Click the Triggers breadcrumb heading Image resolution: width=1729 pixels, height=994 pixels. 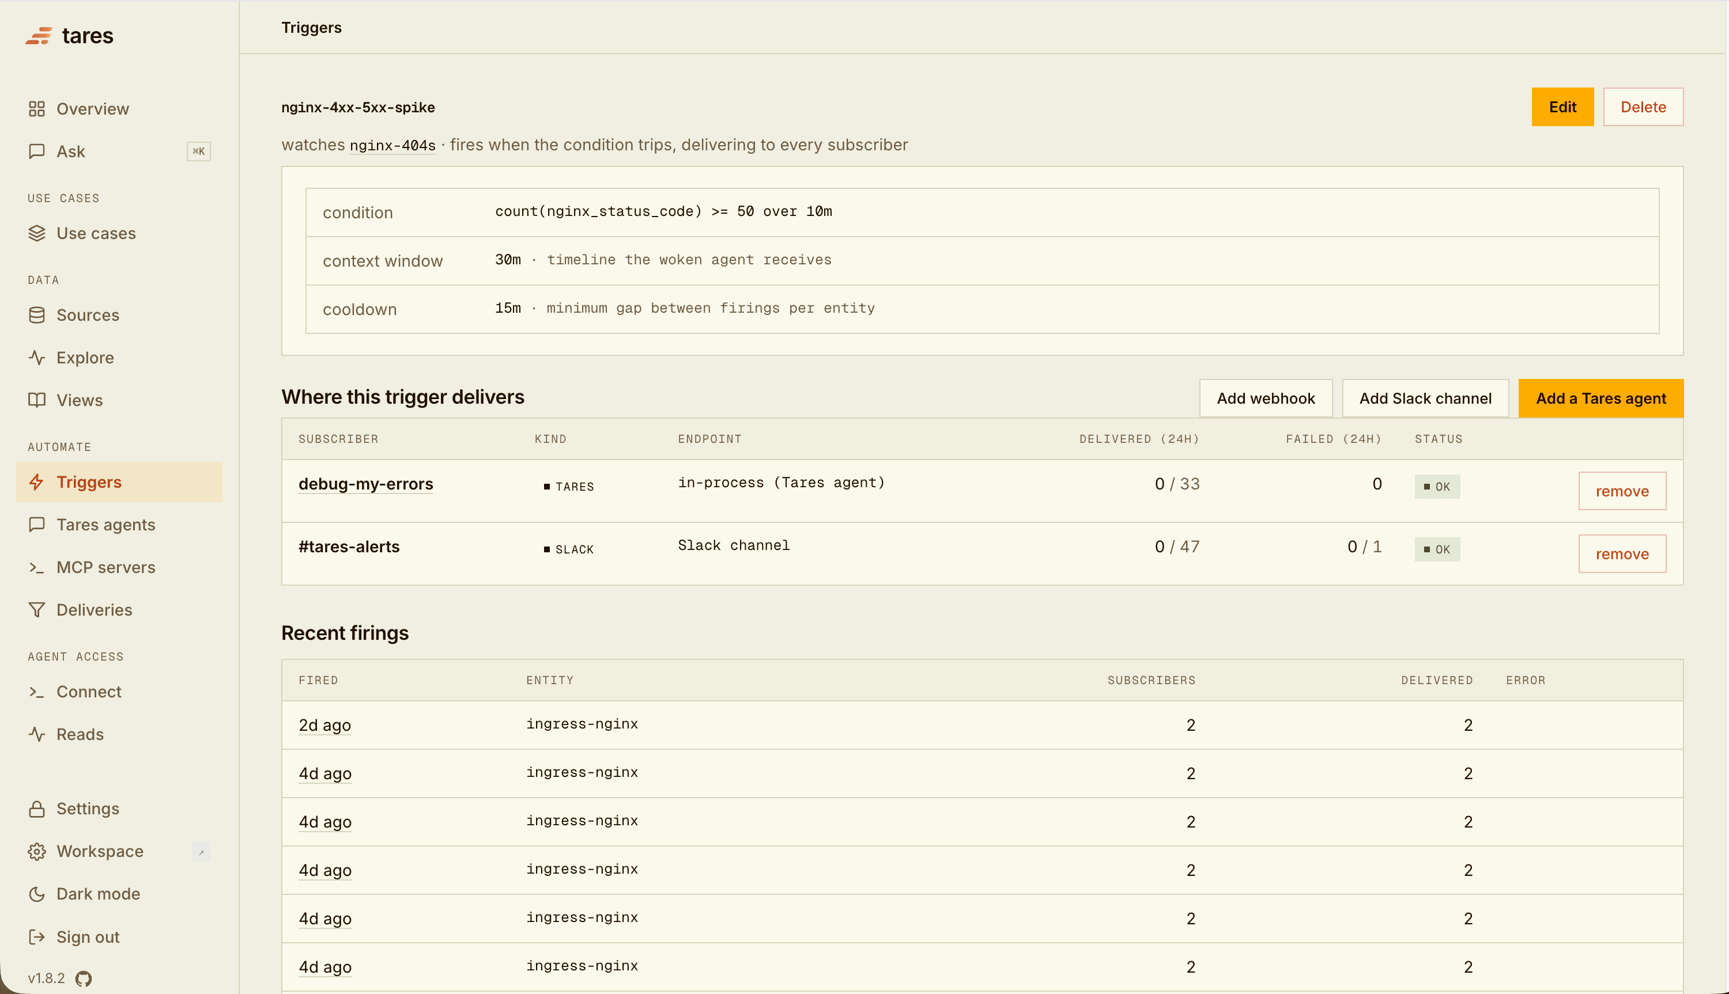click(x=311, y=27)
